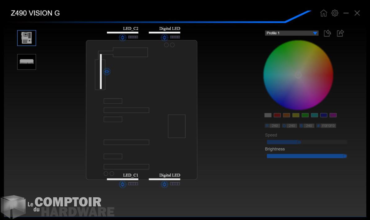Open the settings gear icon
370x220 pixels.
pyautogui.click(x=335, y=13)
